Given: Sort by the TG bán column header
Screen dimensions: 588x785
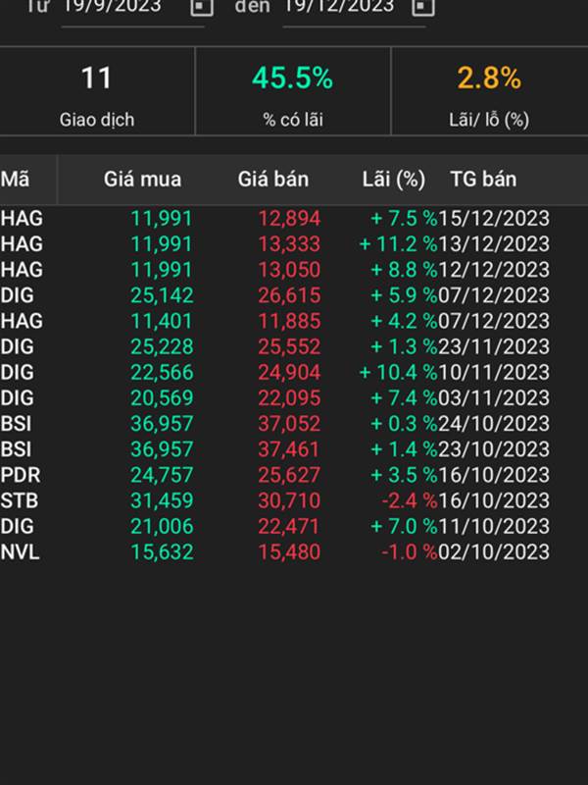Looking at the screenshot, I should [x=483, y=180].
